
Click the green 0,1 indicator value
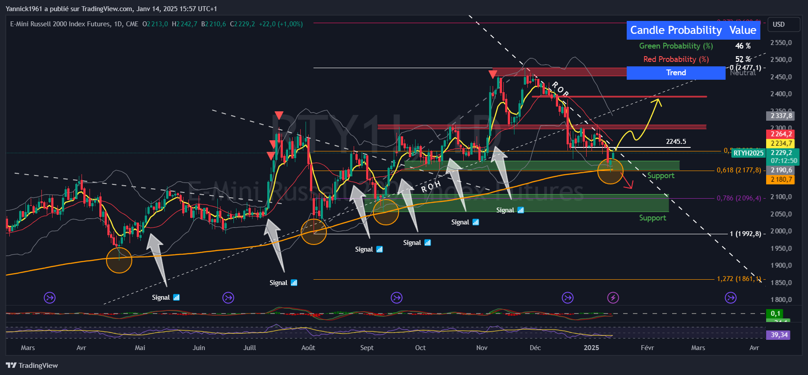775,314
